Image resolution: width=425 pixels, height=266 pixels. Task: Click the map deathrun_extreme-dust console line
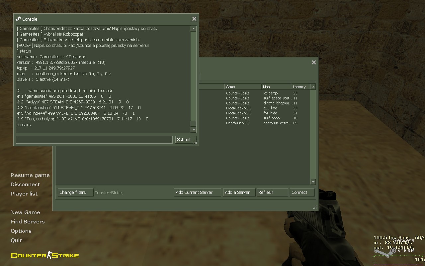(x=64, y=74)
